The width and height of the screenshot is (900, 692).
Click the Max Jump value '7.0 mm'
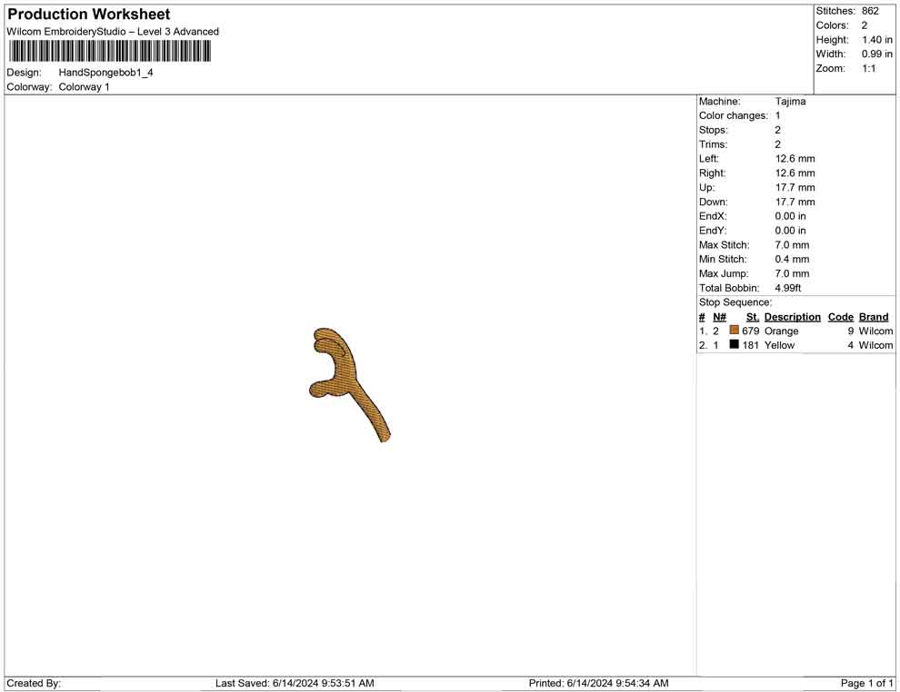792,273
